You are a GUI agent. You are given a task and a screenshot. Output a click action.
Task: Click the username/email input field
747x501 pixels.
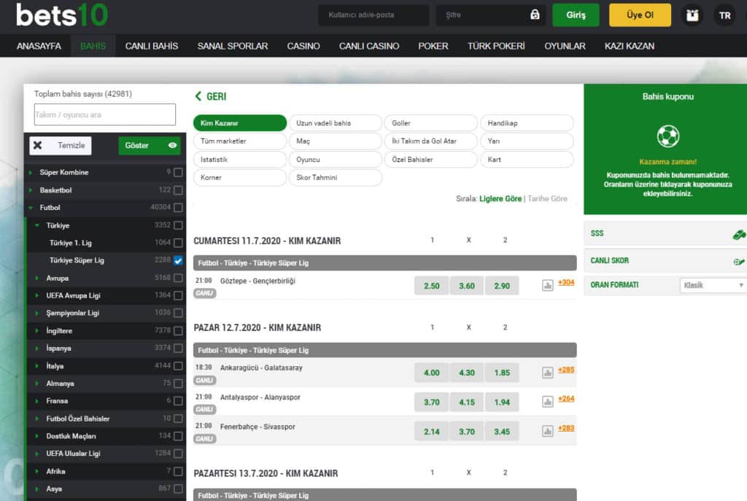tap(373, 15)
